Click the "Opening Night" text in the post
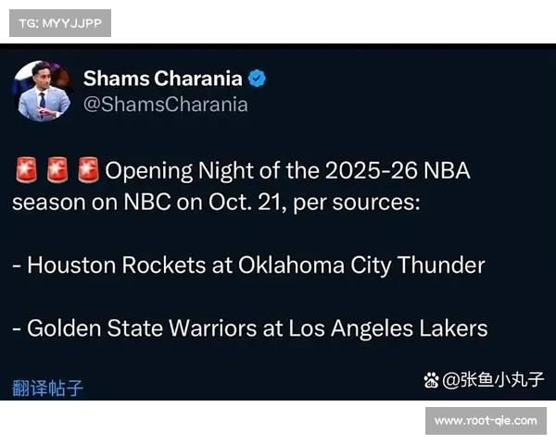This screenshot has width=556, height=444. pos(162,171)
